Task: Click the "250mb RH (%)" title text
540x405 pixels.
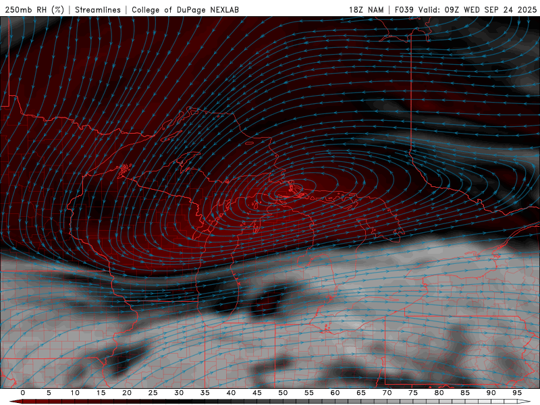Action: [34, 9]
